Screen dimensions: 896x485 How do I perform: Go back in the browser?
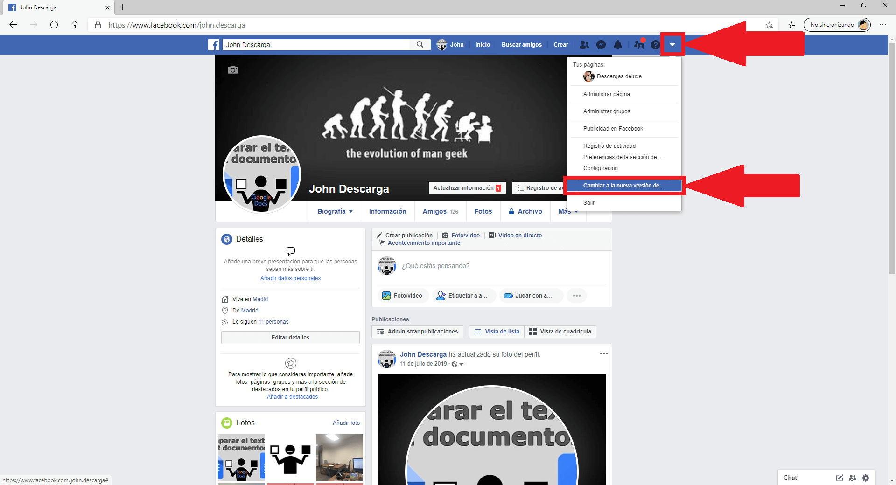13,25
